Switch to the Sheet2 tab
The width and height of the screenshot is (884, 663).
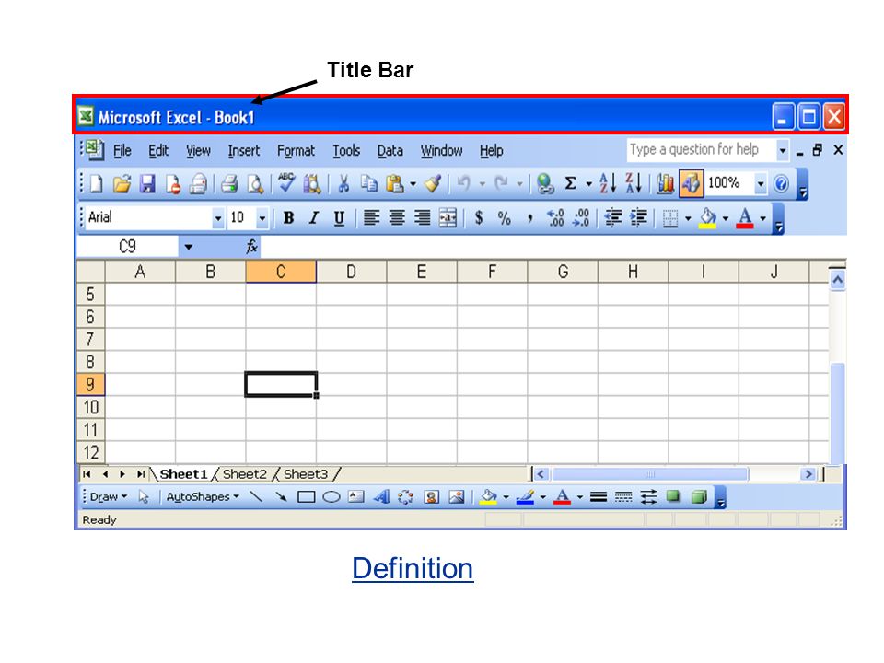coord(244,474)
